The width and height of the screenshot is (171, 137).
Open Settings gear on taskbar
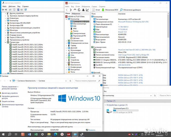click(x=42, y=134)
